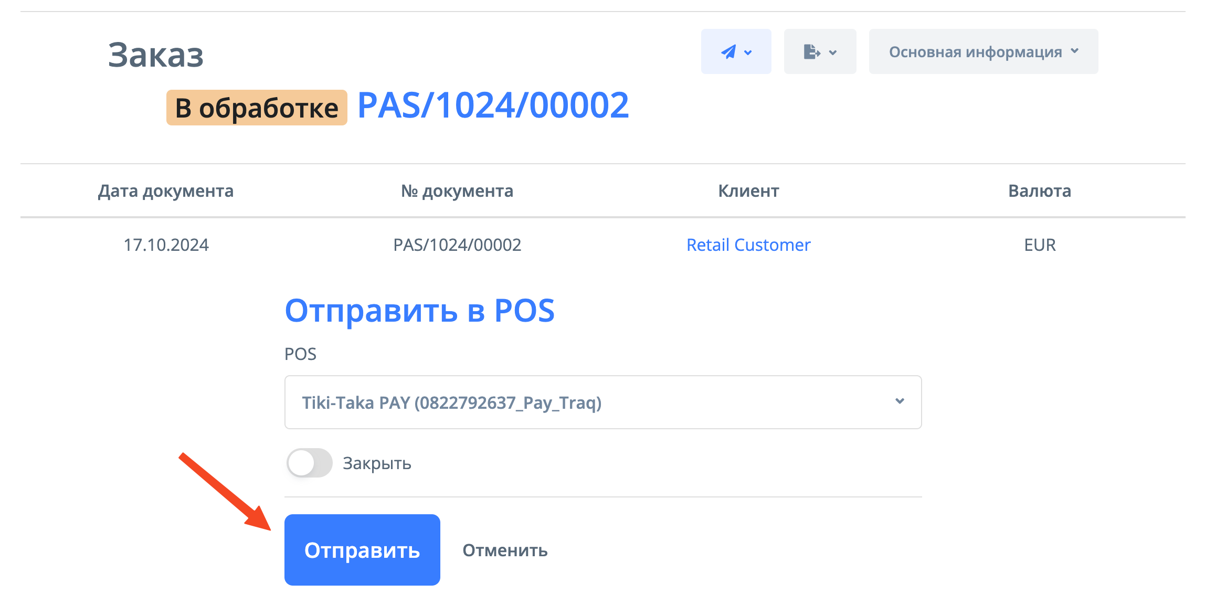Open the Retail Customer link

pos(748,245)
